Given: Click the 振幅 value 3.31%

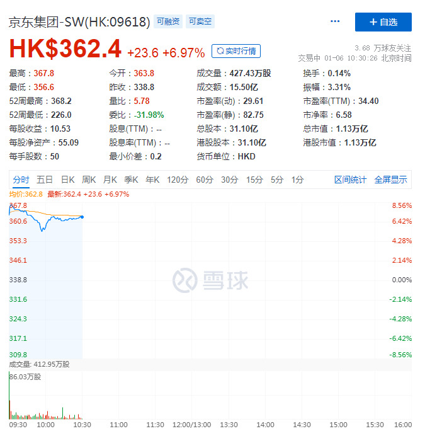Looking at the screenshot, I should click(339, 88).
